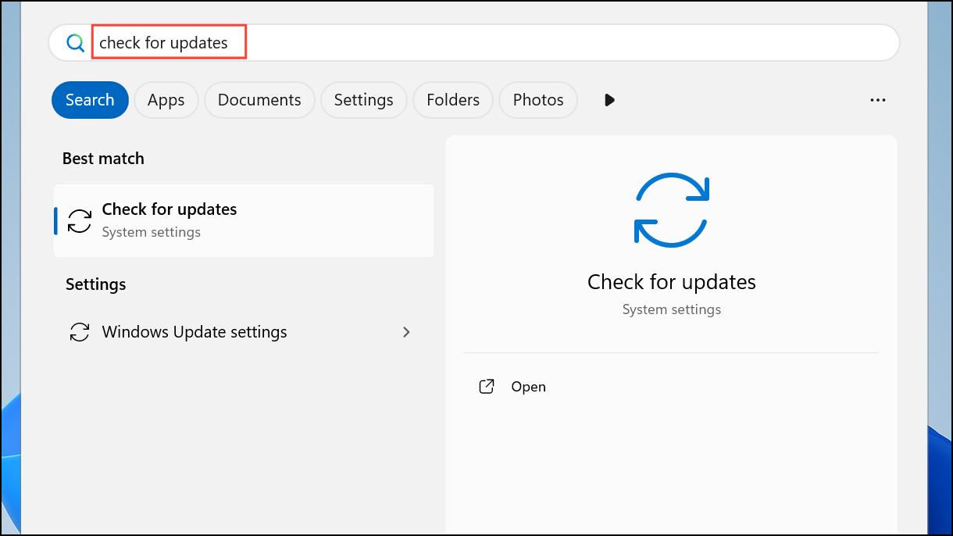
Task: Select the Search filter tab
Action: 90,100
